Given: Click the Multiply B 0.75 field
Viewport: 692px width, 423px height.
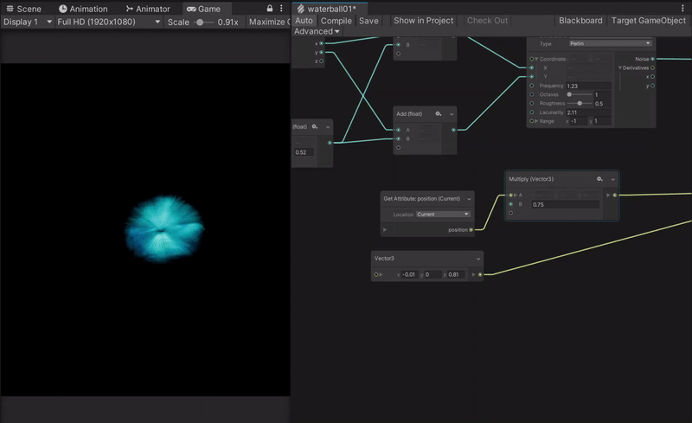Looking at the screenshot, I should pyautogui.click(x=566, y=204).
